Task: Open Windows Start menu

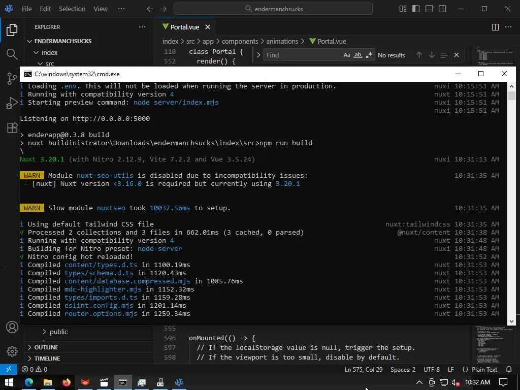Action: click(9, 382)
